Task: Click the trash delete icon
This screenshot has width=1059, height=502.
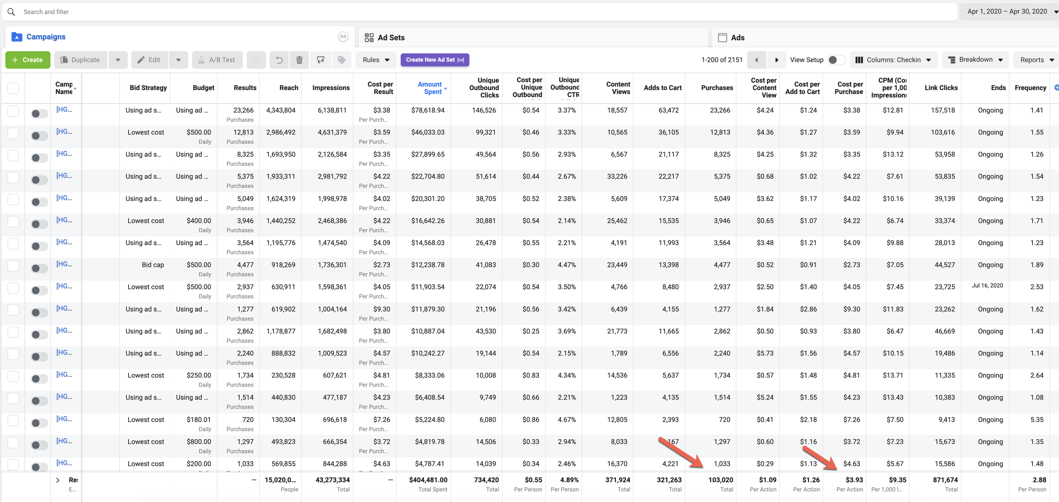Action: pos(300,60)
